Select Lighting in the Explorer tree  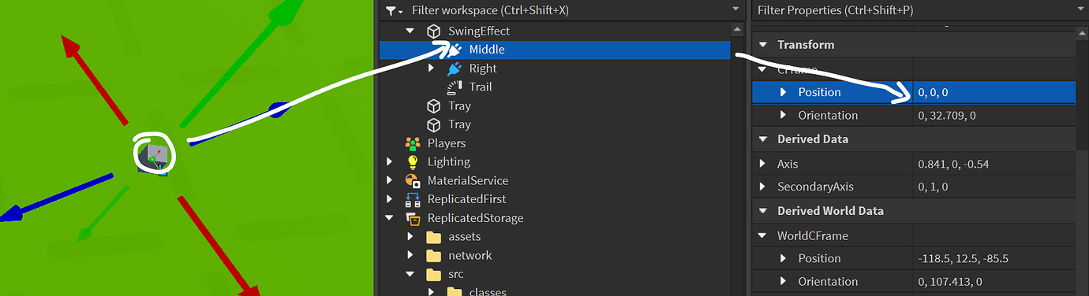click(555, 161)
